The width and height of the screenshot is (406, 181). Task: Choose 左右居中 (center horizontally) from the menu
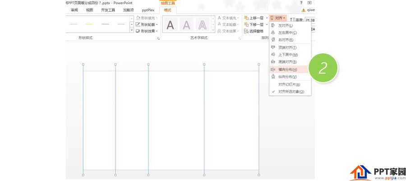tap(290, 33)
